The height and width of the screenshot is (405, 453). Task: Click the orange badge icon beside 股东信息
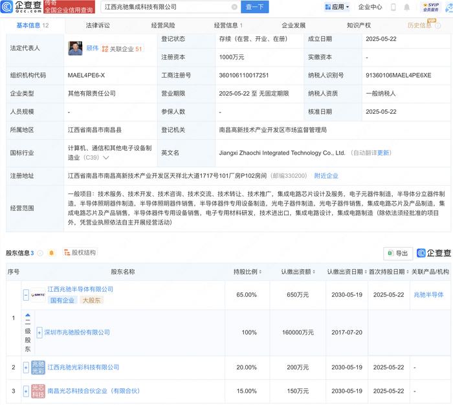(x=51, y=253)
